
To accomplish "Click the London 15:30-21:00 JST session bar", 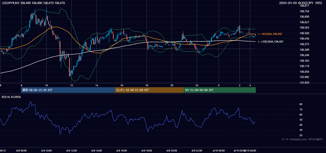I will (149, 90).
